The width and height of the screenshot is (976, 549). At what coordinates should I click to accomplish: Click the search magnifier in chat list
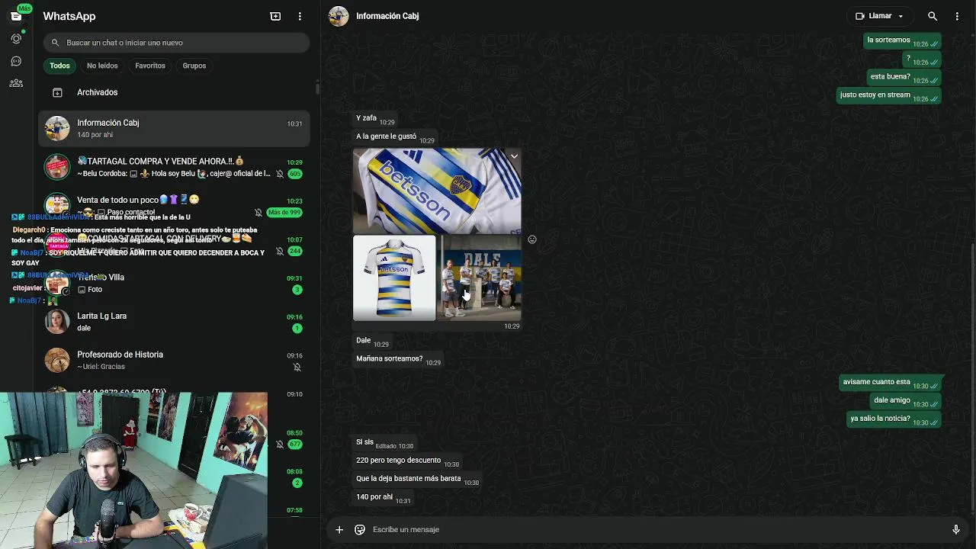(x=56, y=43)
